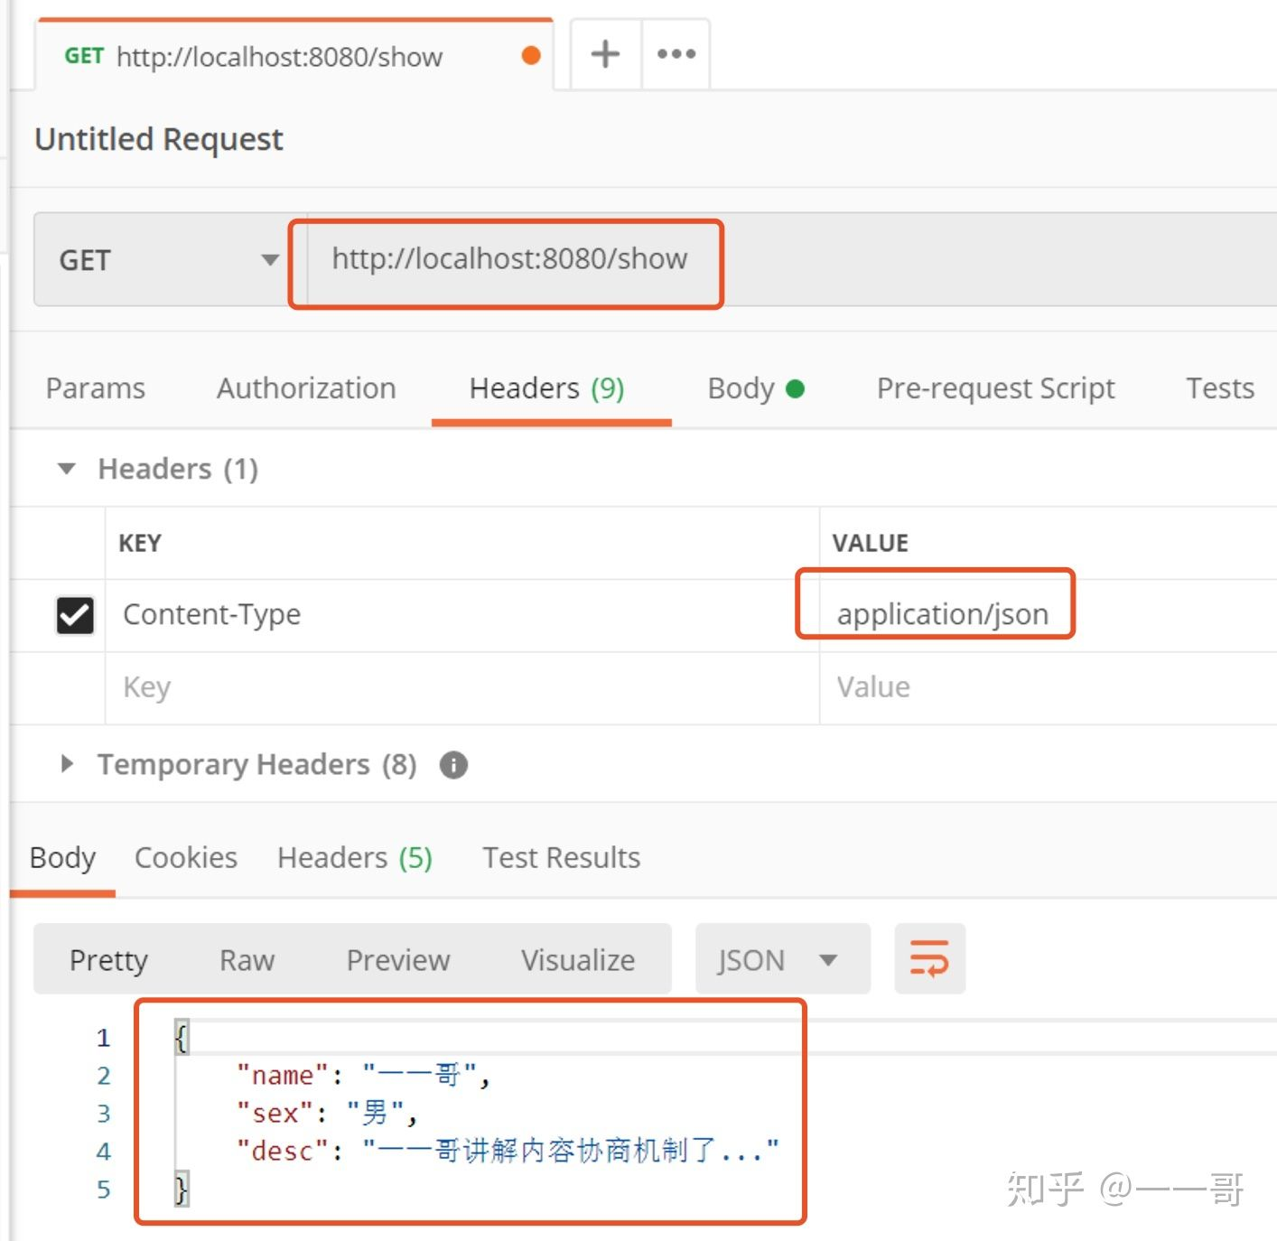The width and height of the screenshot is (1277, 1241).
Task: Toggle word wrap in response body
Action: pos(929,958)
